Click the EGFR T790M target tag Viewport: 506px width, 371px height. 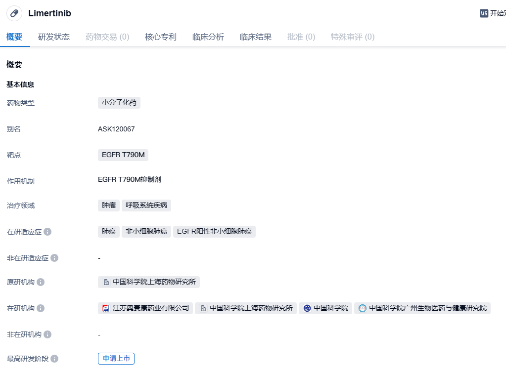(x=123, y=155)
